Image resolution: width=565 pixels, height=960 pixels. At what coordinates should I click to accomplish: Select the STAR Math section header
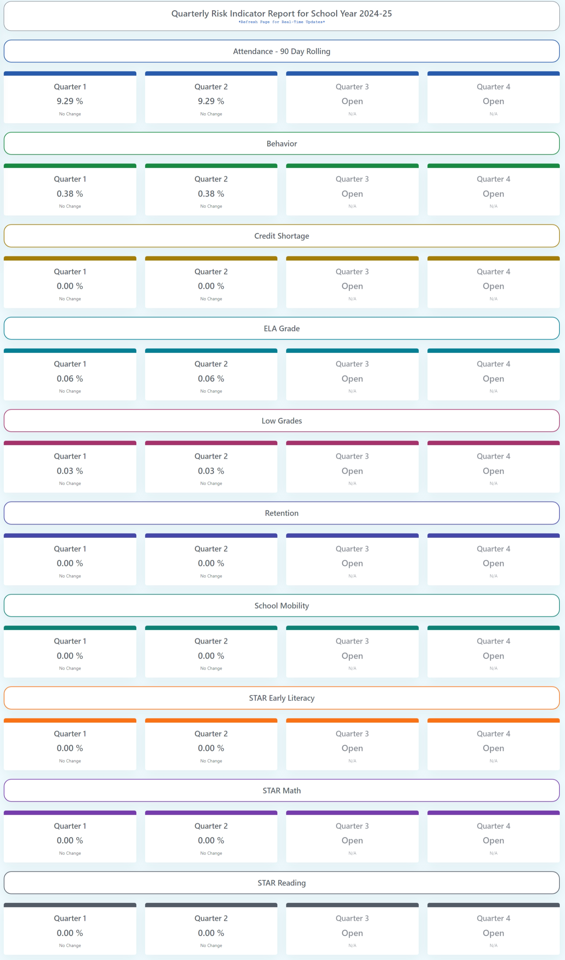(x=282, y=790)
